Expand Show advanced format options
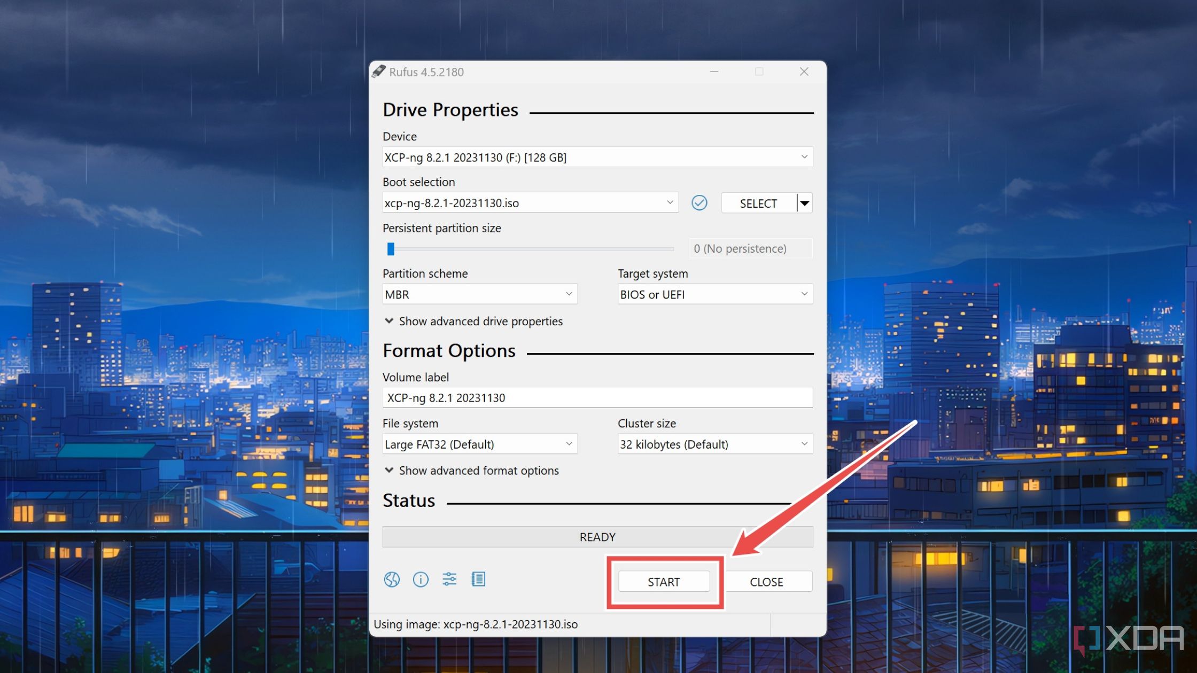The image size is (1197, 673). tap(471, 471)
